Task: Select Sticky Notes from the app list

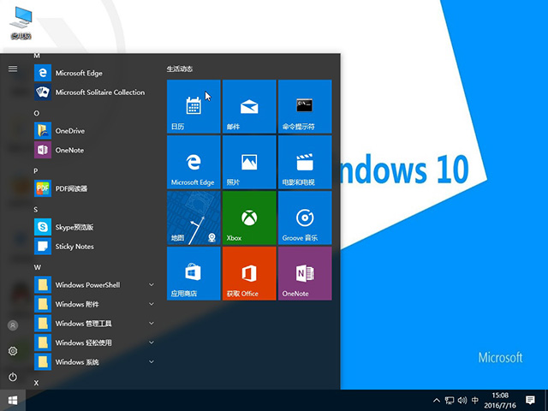Action: coord(74,247)
